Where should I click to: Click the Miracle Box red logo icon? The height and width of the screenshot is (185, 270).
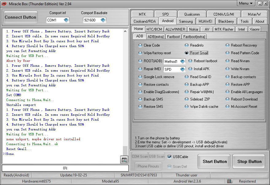(4, 4)
